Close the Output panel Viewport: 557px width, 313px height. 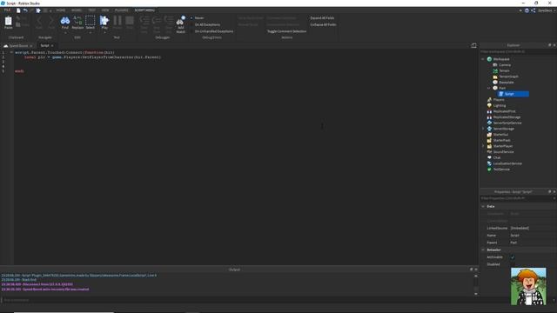click(x=476, y=270)
